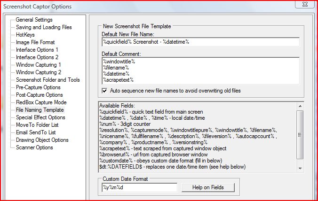
Task: Select File Naming Template item
Action: tap(40, 110)
